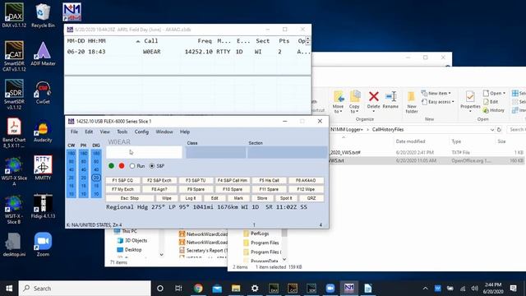
Task: Refresh the CallHistoryFiles folder view
Action: [499, 130]
